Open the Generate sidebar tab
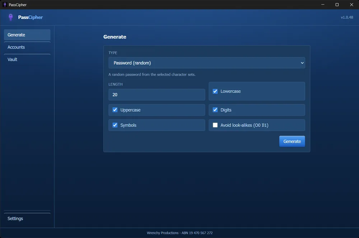Image resolution: width=359 pixels, height=238 pixels. point(27,35)
